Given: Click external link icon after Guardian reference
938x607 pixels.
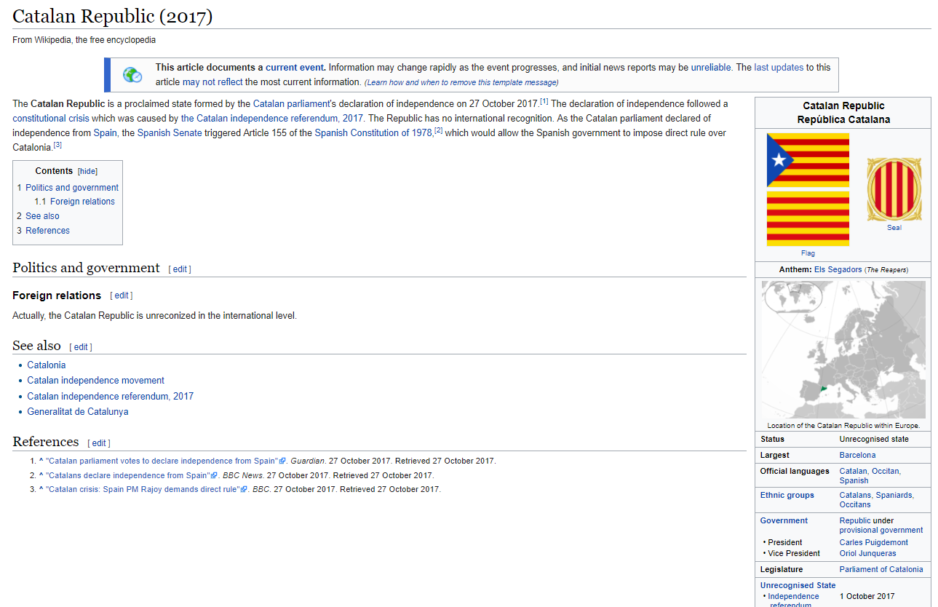Looking at the screenshot, I should coord(282,461).
